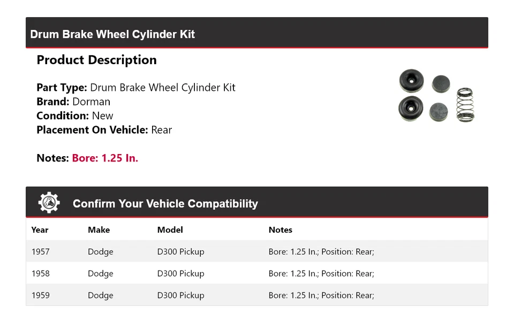Click the Drum Brake Wheel Cylinder Kit header
Screen dimensions: 514x323
click(x=112, y=34)
